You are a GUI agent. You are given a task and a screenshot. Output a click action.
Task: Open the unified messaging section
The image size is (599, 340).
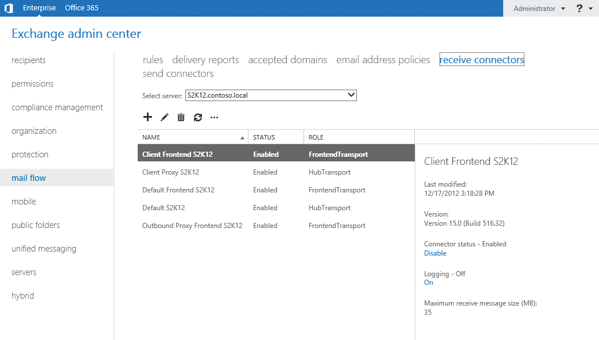[44, 248]
